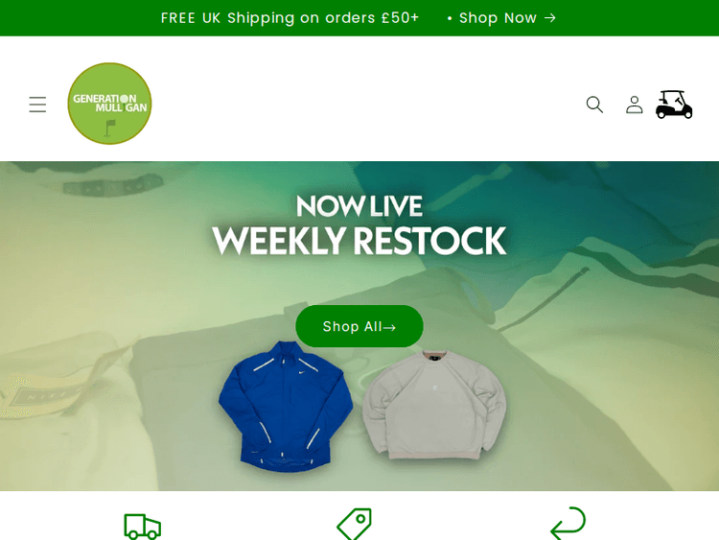
Task: Open the hamburger navigation menu
Action: (x=37, y=105)
